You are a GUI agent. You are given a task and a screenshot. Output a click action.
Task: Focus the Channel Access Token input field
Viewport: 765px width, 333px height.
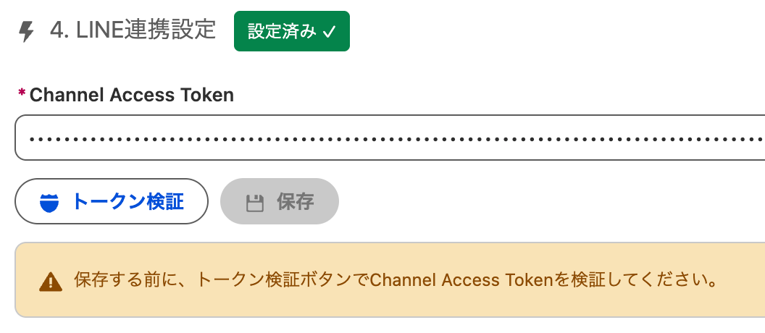tap(390, 138)
